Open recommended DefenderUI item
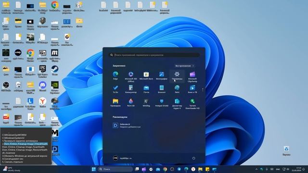The width and height of the screenshot is (308, 173). (127, 125)
